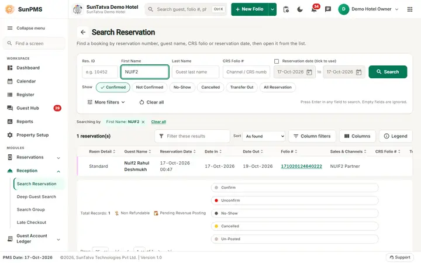The height and width of the screenshot is (263, 421).
Task: Click the Collapse menu hamburger icon
Action: pos(10,28)
